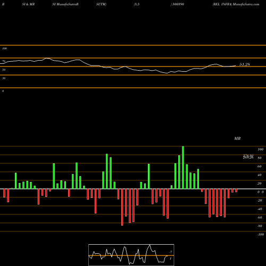
Task: Click the 500390 stock code in header
Action: point(178,4)
